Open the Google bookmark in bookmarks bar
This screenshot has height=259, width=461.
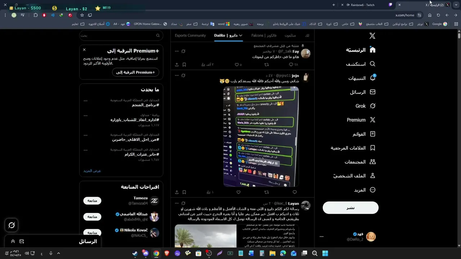439,24
